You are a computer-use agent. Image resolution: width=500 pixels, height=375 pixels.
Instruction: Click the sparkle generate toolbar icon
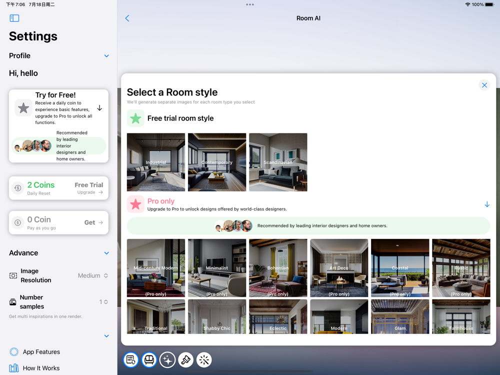[x=167, y=360]
